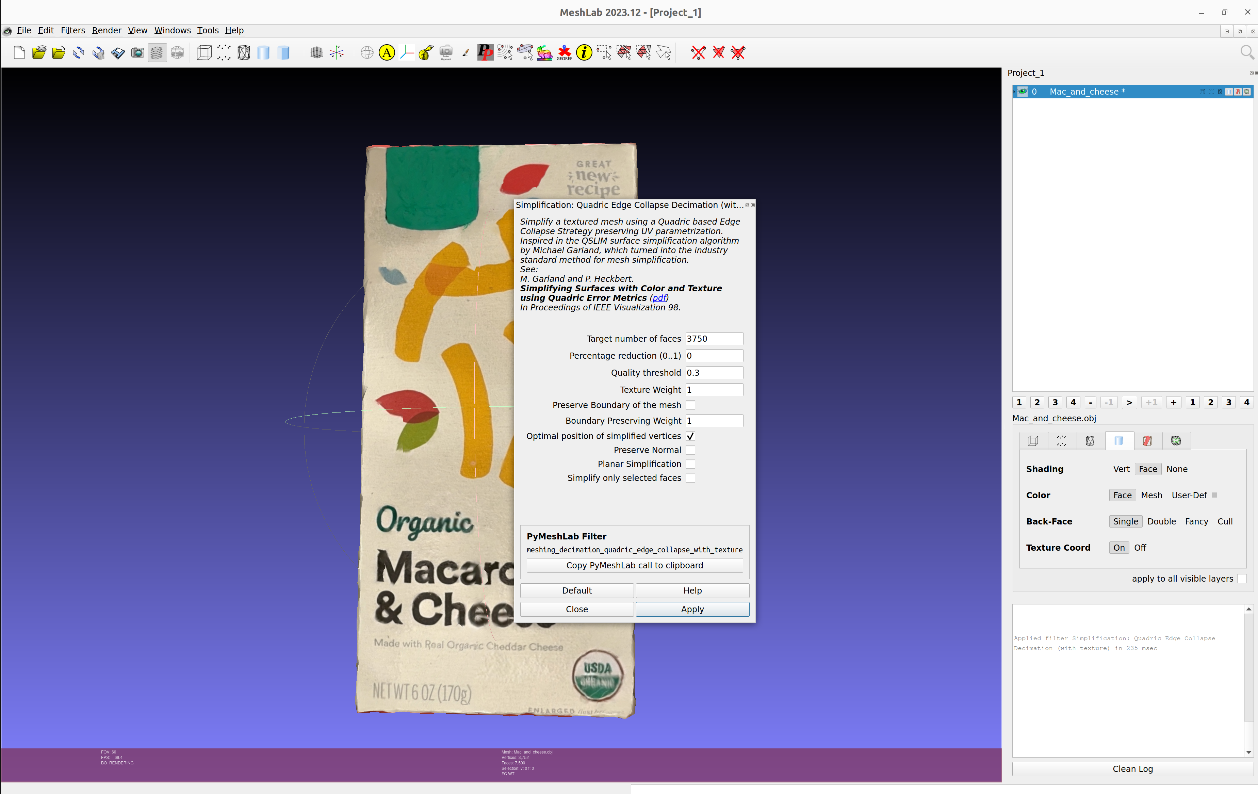Click the Import Mesh folder icon

coord(59,52)
